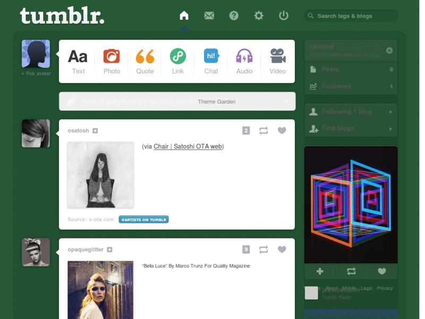
Task: Open the Chair | Satoshi OTA web link
Action: 188,147
